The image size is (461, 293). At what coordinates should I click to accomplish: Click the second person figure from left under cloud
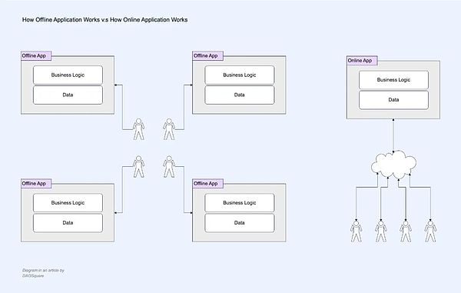coord(381,231)
